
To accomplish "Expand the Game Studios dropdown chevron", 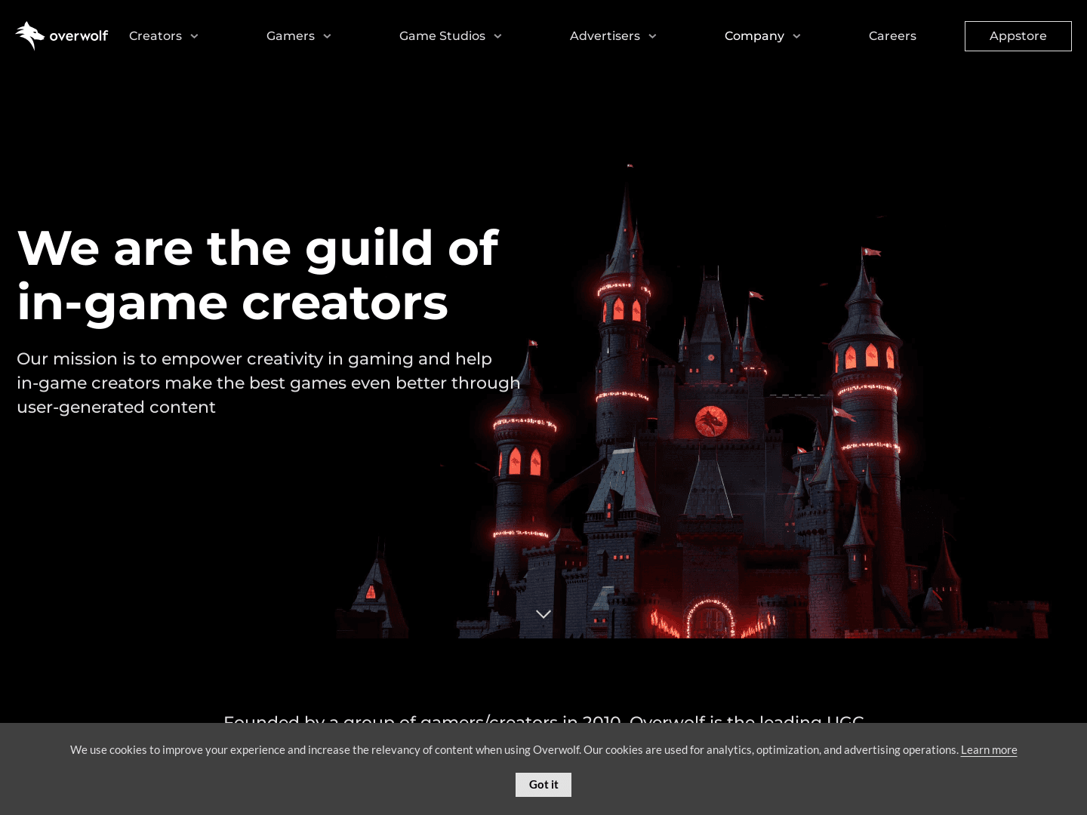I will pyautogui.click(x=497, y=36).
